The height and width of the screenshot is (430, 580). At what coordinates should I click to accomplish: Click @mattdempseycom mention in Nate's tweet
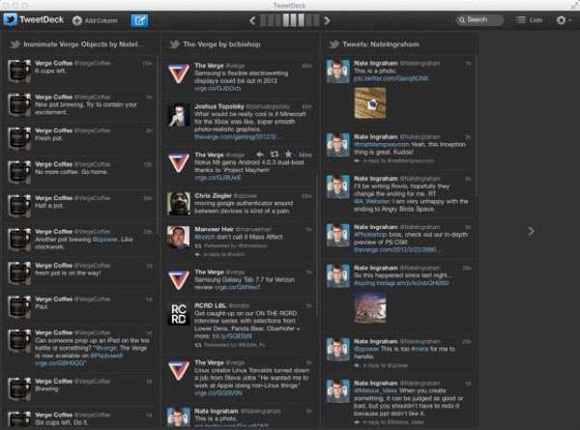pyautogui.click(x=382, y=145)
